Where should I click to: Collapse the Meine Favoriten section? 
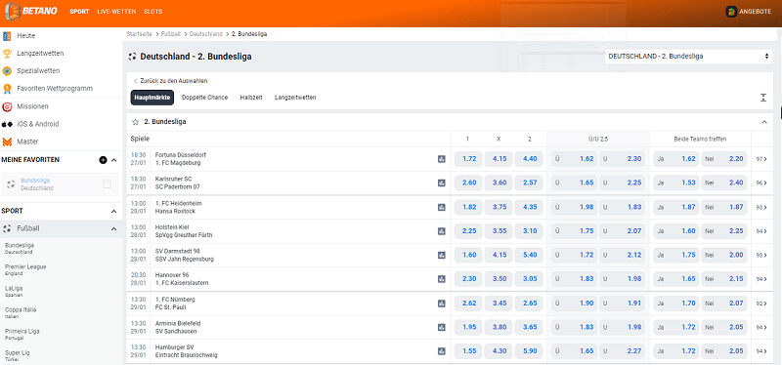tap(113, 160)
